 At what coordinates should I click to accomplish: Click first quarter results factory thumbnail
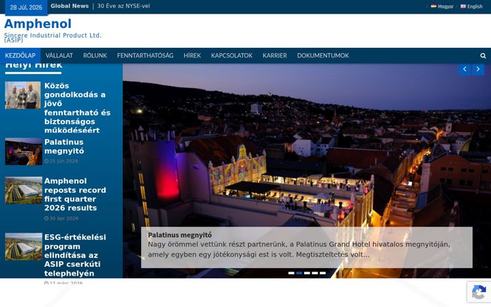23,190
